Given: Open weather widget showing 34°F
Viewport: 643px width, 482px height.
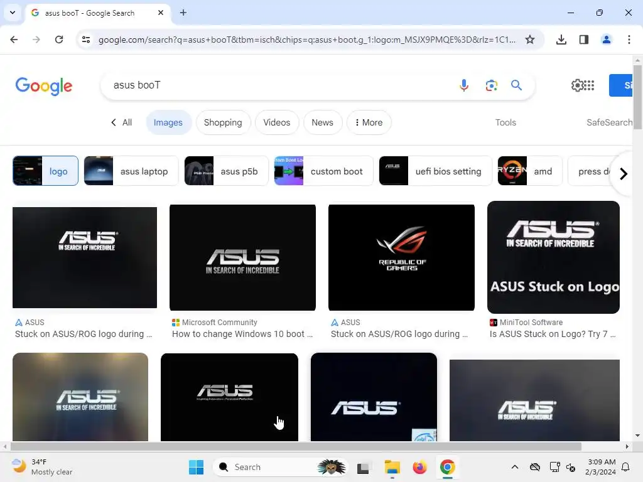Looking at the screenshot, I should tap(42, 467).
